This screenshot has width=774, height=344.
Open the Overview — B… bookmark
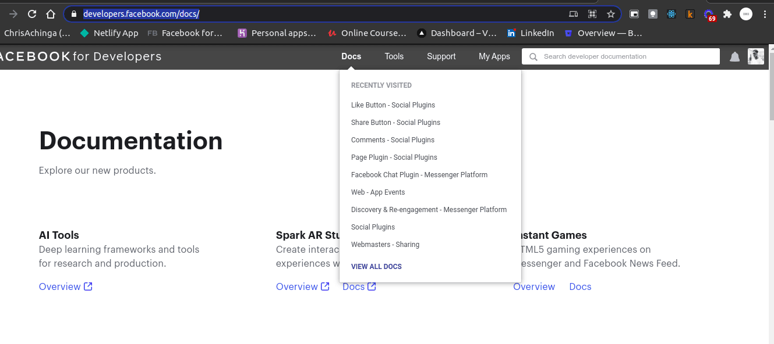pos(603,33)
